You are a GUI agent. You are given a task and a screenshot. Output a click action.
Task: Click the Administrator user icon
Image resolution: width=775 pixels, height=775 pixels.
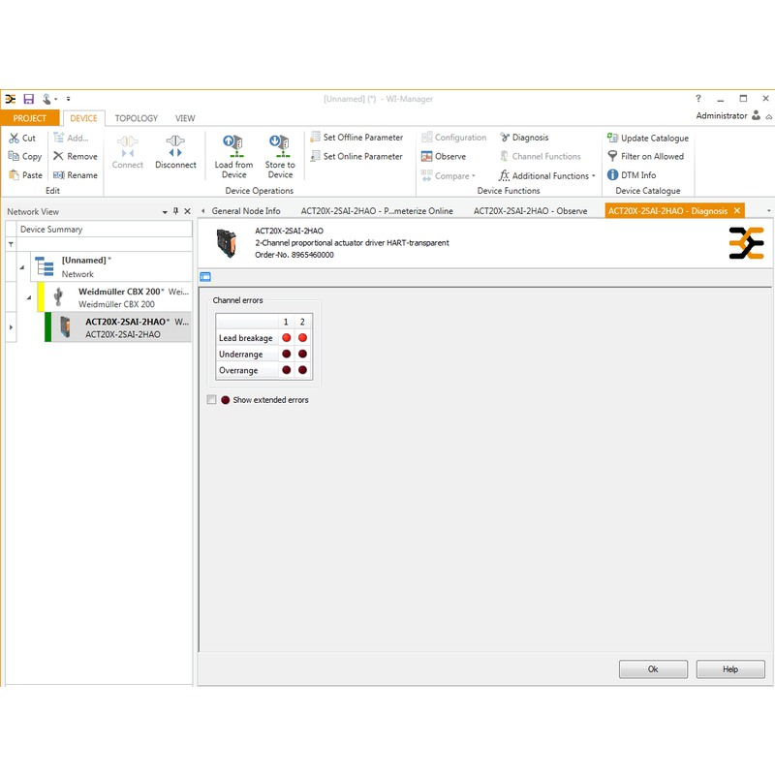756,115
